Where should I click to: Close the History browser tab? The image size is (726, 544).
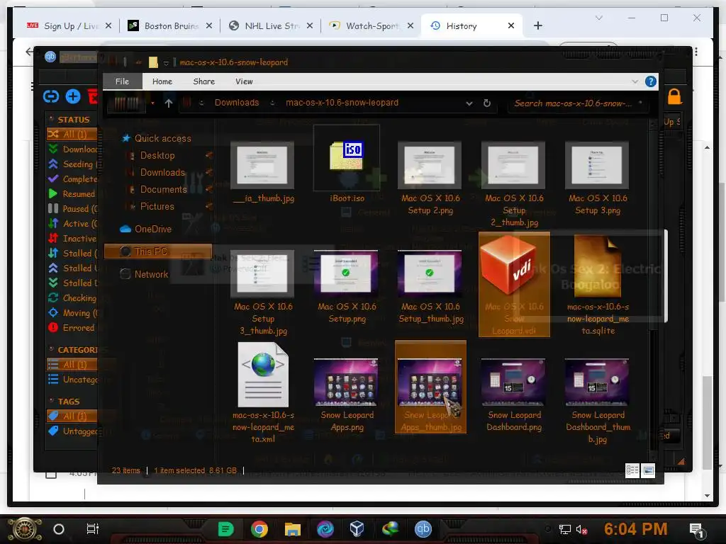click(510, 26)
